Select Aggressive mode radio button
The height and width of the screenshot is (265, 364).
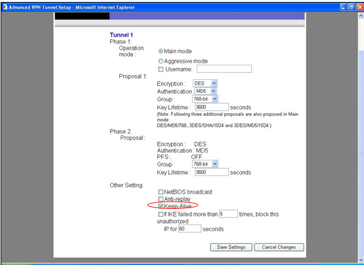coord(161,62)
